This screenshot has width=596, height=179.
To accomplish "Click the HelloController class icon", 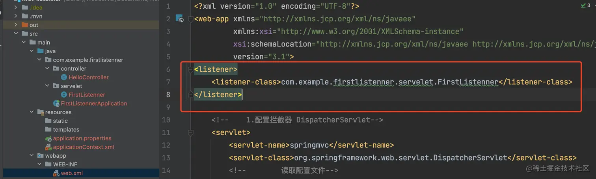I will [64, 77].
